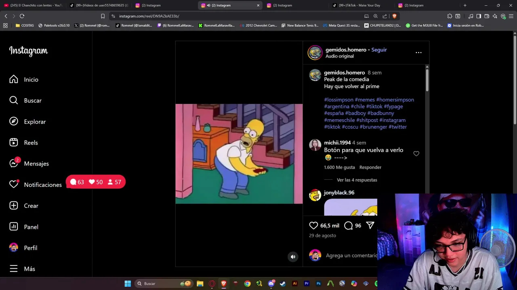Click the Agrega un comentario field
The image size is (517, 290).
pos(351,255)
